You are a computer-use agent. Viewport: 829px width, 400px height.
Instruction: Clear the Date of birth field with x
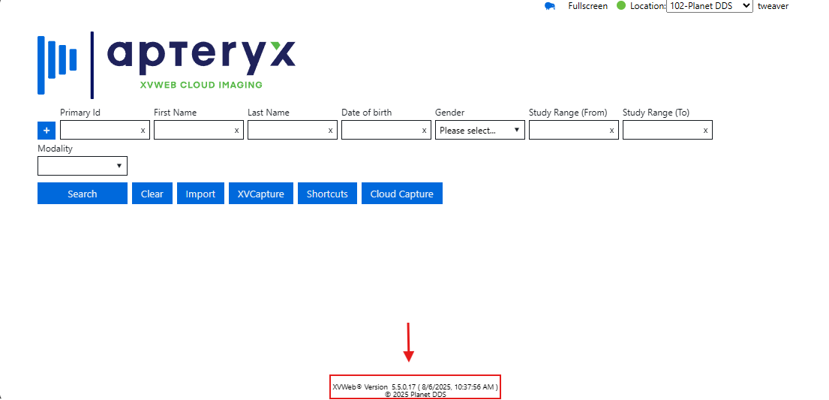pos(424,131)
